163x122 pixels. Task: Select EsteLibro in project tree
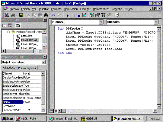pyautogui.click(x=27, y=36)
